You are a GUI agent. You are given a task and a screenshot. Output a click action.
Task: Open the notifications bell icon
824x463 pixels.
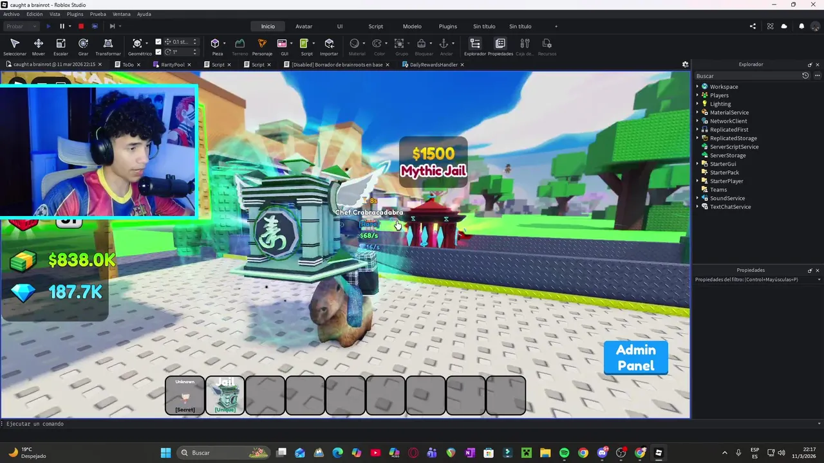(801, 26)
